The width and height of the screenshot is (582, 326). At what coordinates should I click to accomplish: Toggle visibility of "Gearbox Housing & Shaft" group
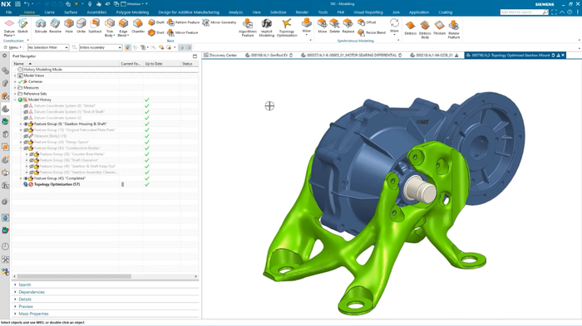pos(26,124)
